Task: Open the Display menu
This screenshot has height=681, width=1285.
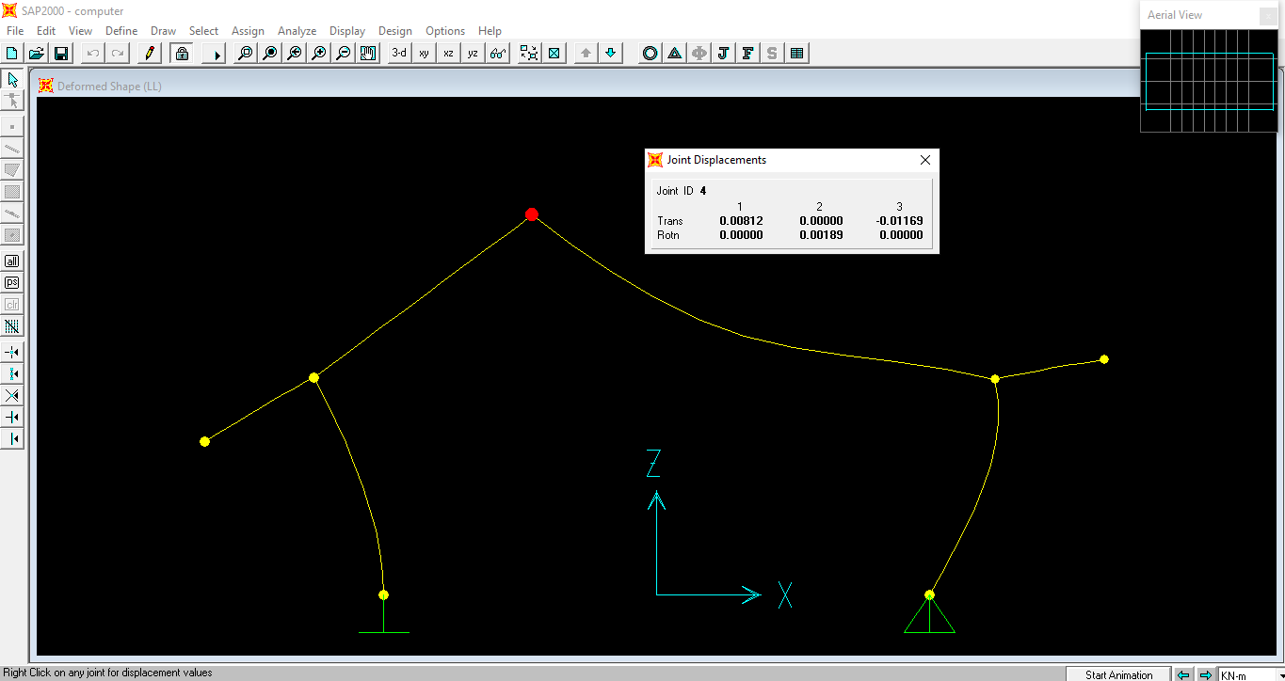Action: pyautogui.click(x=346, y=30)
